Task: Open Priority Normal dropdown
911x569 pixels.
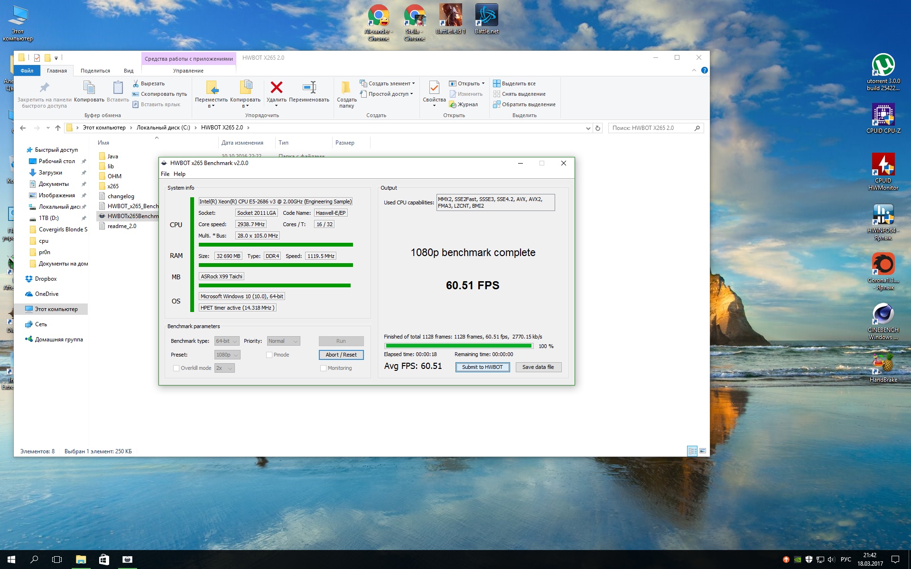Action: [x=283, y=341]
